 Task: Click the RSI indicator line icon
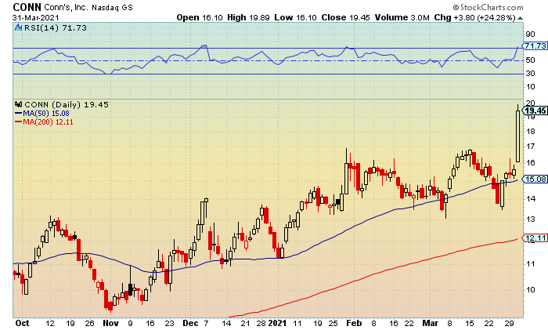click(x=19, y=27)
